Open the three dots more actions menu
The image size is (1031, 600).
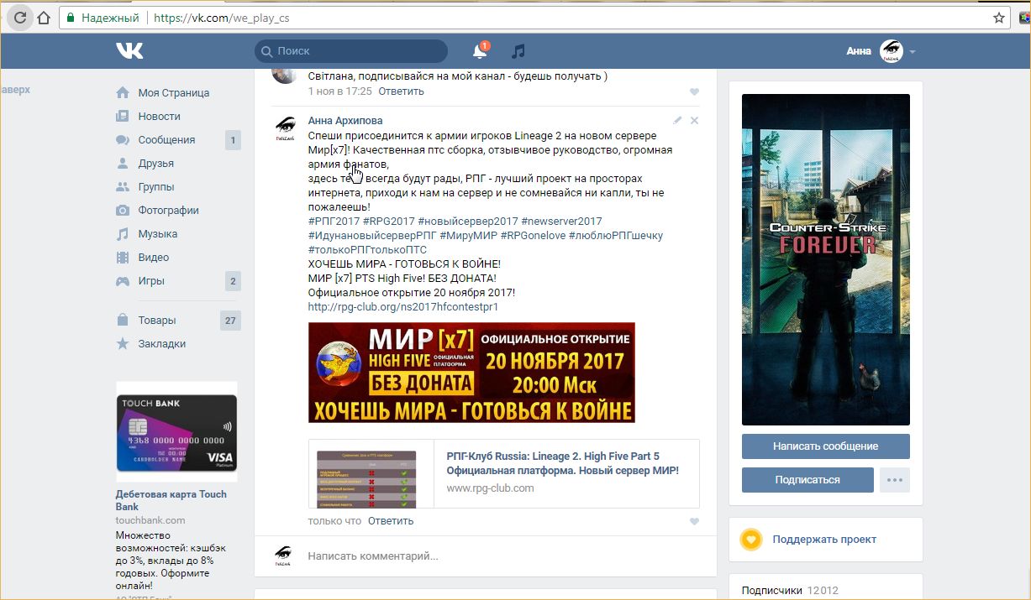click(x=895, y=480)
